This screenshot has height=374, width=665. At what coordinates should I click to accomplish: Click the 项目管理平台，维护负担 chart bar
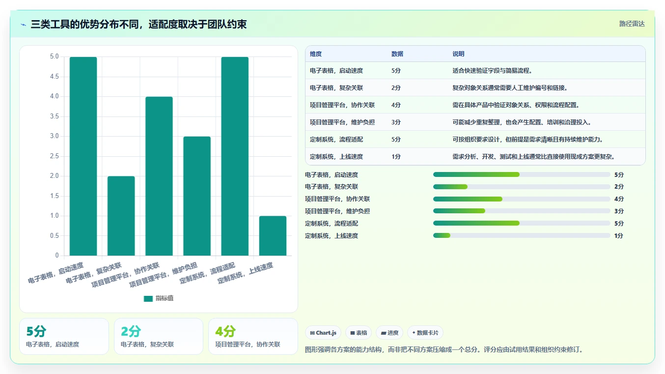point(197,196)
